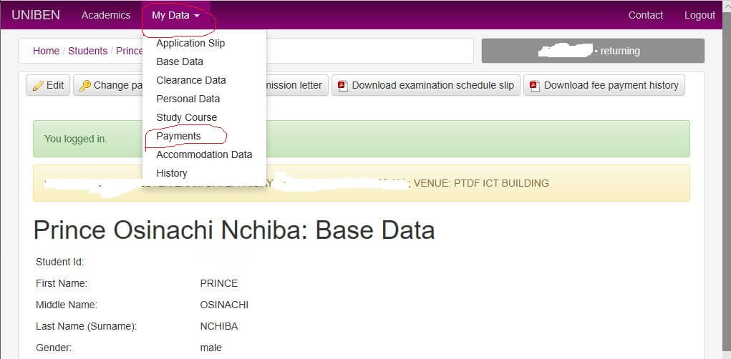Click PDF icon beside fee payment history
The image size is (731, 359).
click(534, 86)
